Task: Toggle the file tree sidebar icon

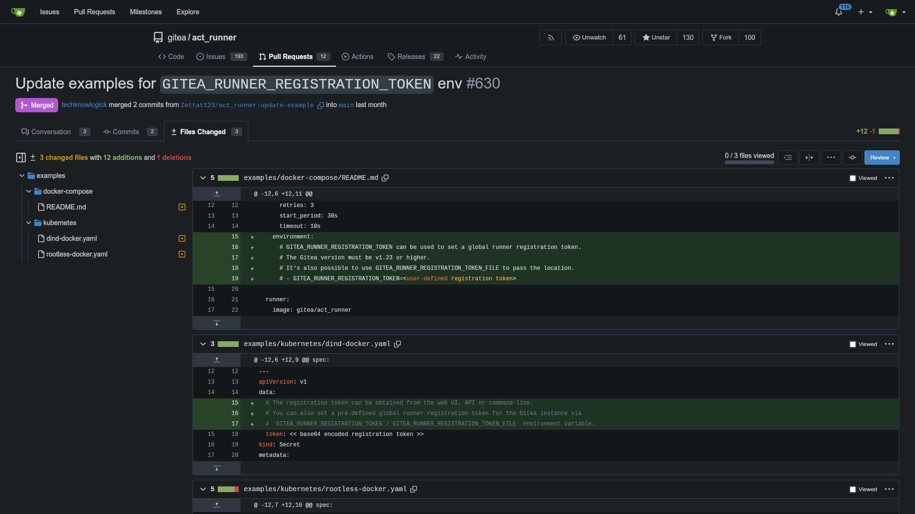Action: point(21,158)
